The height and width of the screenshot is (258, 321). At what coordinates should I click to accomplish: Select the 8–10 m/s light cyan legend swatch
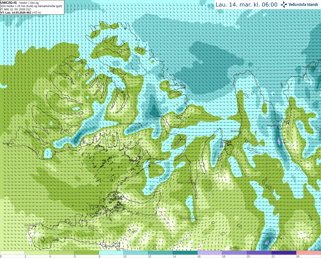(111, 253)
